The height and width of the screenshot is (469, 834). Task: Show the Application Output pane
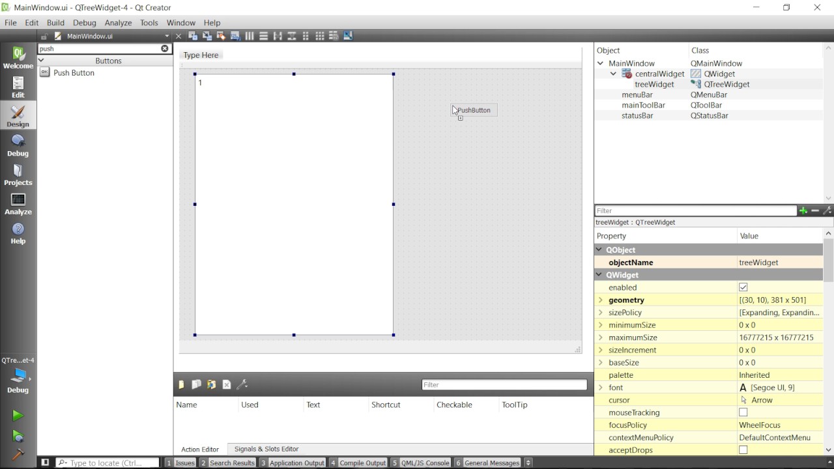[x=292, y=462]
